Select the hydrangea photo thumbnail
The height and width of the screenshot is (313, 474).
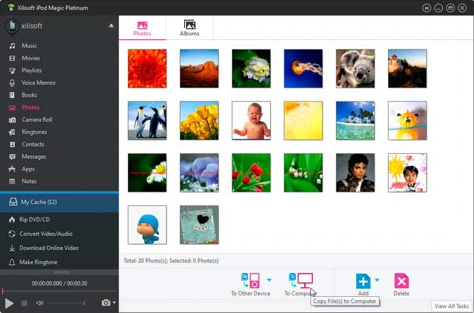click(251, 68)
